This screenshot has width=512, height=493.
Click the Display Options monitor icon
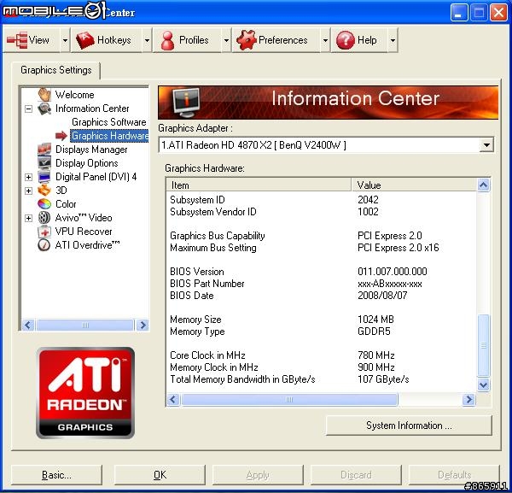[x=44, y=163]
